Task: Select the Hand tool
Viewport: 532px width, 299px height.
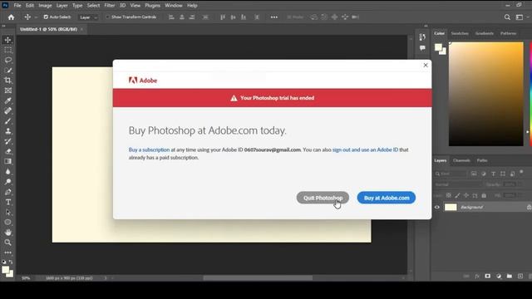Action: point(7,233)
